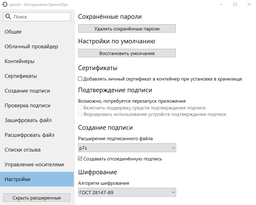Open the Облачный провайдер section
Screen dimensions: 256x205
tap(31, 46)
